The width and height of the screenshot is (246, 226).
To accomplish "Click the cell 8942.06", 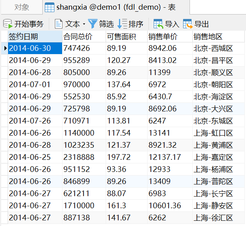I will (170, 48).
